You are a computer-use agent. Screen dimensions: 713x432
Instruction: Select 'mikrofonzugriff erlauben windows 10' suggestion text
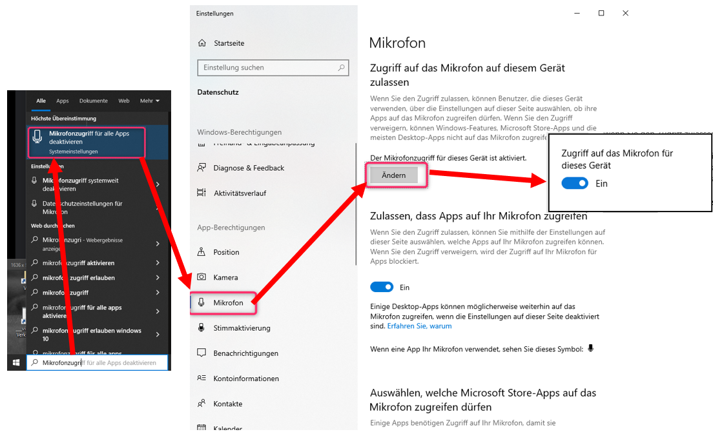(92, 335)
